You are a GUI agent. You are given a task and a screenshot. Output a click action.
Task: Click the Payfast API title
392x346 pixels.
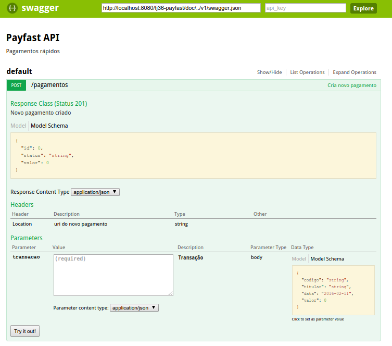tap(33, 38)
